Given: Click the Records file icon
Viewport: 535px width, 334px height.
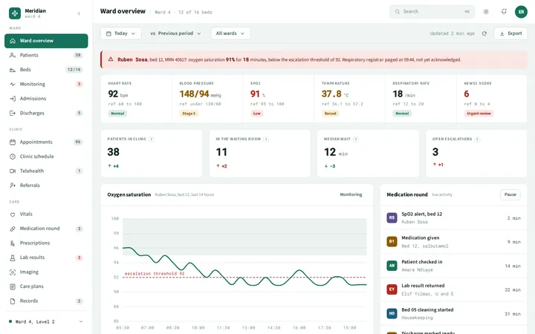Looking at the screenshot, I should pos(13,301).
